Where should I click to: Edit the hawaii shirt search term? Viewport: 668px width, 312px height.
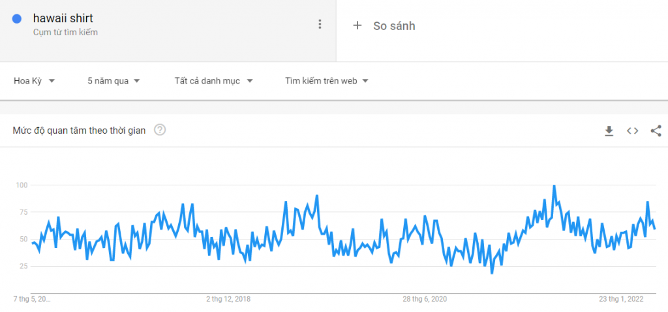(63, 18)
